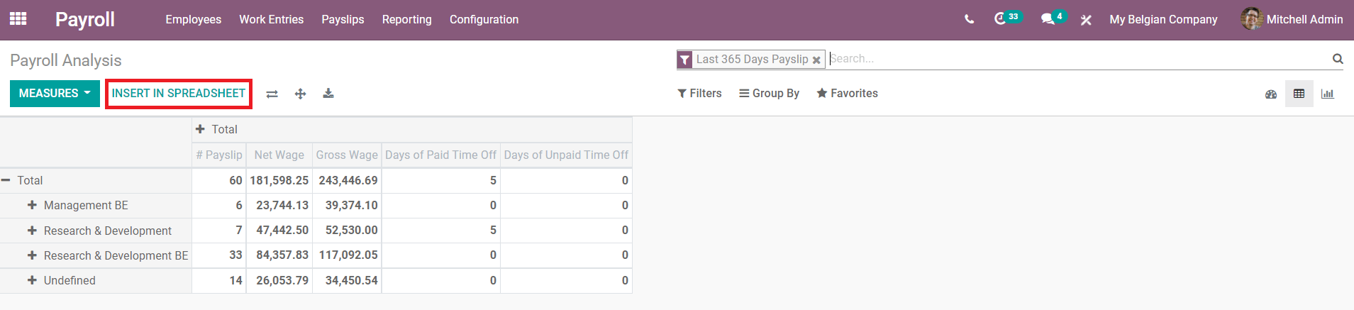1354x310 pixels.
Task: Open the phone call icon
Action: (969, 19)
